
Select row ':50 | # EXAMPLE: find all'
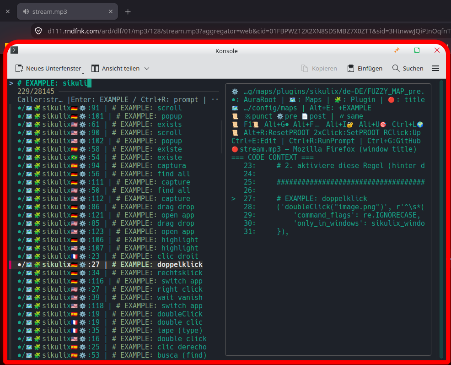point(103,191)
